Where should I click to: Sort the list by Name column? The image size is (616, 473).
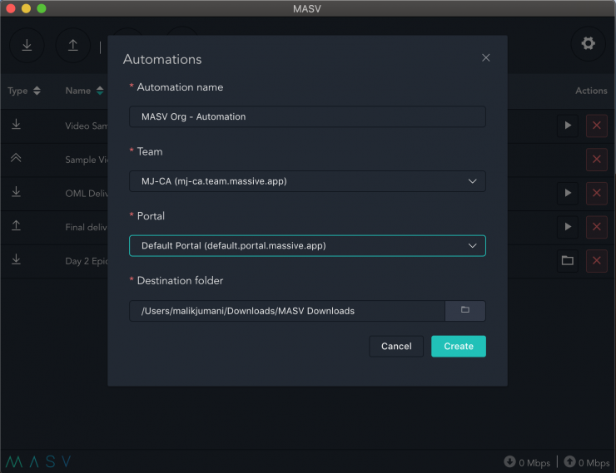84,91
